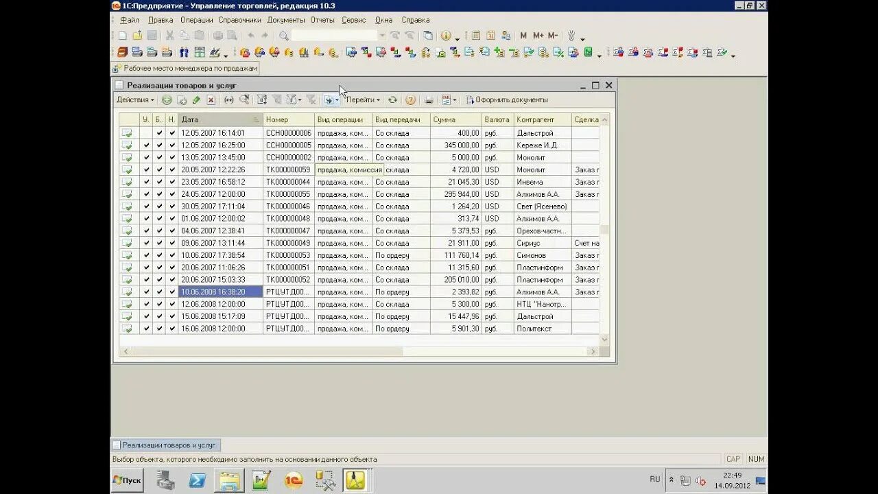Click the vertical scrollbar thumb of the list
Screen dimensions: 878x494
click(604, 231)
